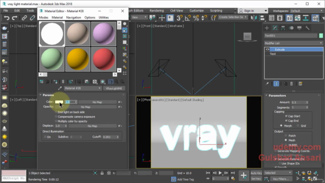Click the Color No Map button
Image resolution: width=325 pixels, height=183 pixels.
click(97, 102)
